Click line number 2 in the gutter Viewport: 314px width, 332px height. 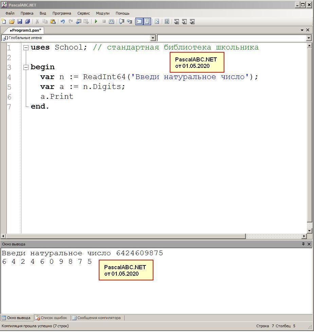(9, 57)
